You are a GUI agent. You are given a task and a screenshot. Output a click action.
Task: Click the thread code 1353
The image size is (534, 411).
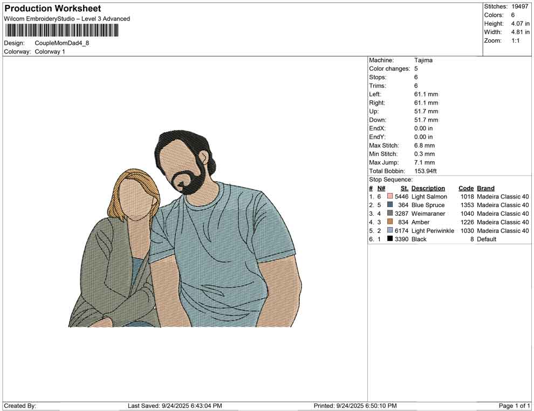(x=467, y=205)
